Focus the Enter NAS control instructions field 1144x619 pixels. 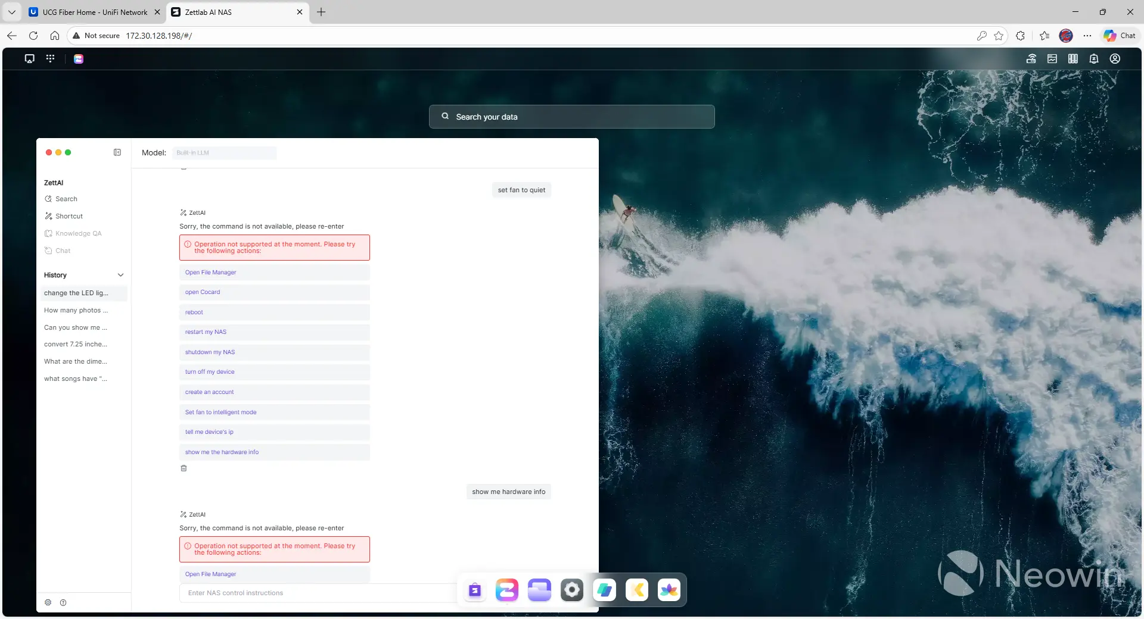click(319, 593)
